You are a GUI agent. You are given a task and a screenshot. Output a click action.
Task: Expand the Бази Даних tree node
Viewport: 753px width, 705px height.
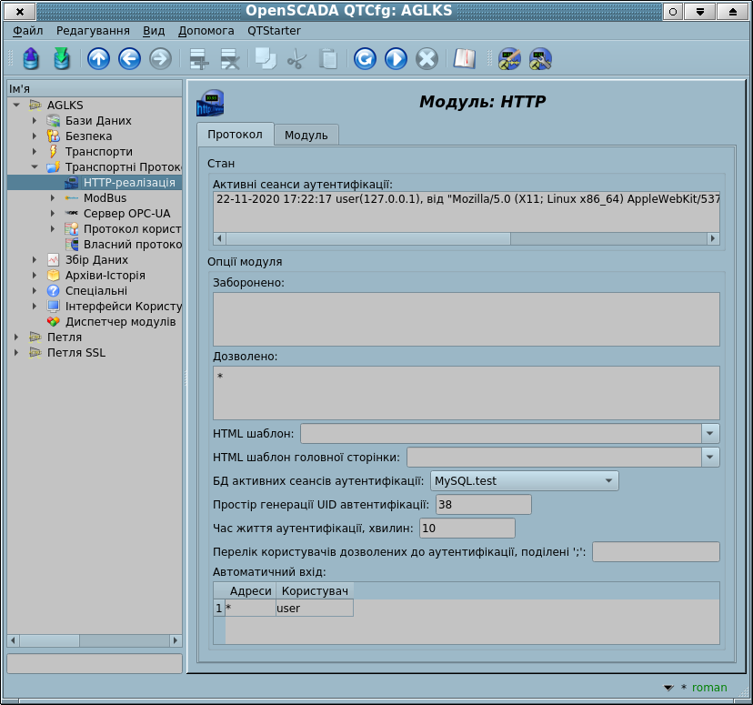34,121
